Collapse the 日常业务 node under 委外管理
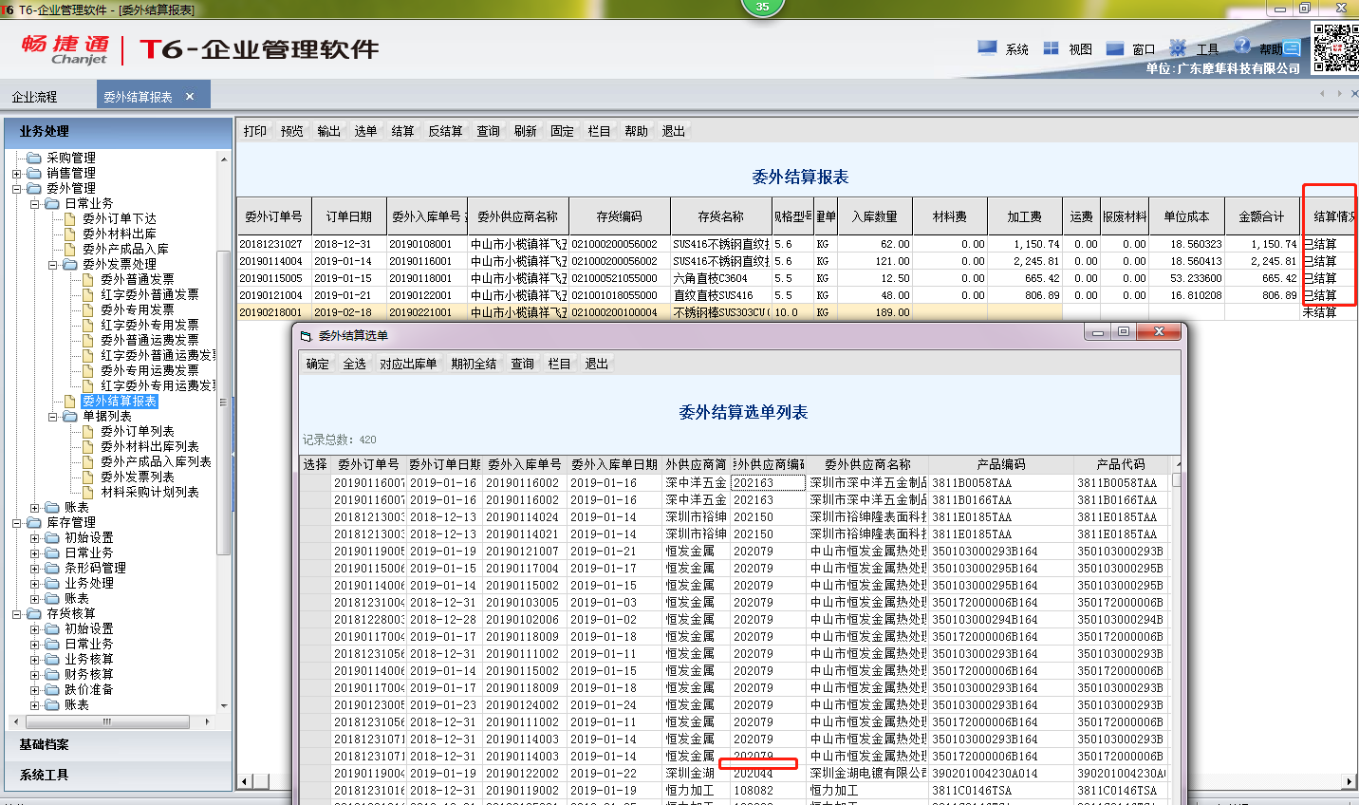This screenshot has width=1359, height=805. pyautogui.click(x=34, y=204)
